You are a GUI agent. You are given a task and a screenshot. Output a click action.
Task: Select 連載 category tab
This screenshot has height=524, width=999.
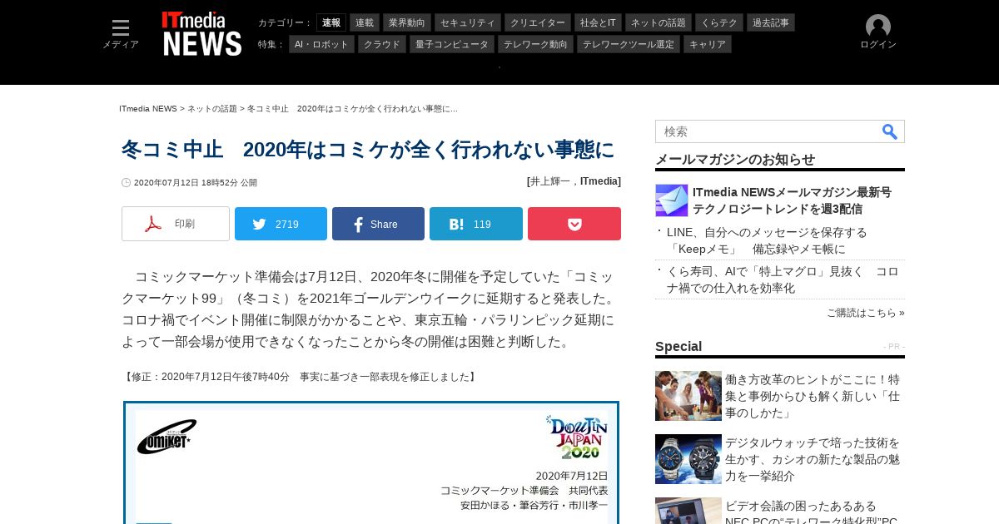point(365,22)
